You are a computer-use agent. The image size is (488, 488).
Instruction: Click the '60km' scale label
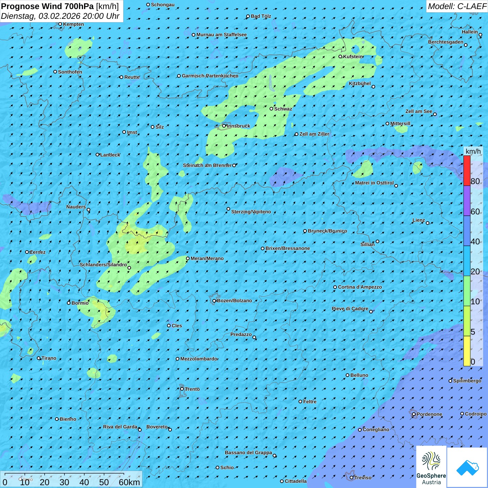(x=129, y=482)
